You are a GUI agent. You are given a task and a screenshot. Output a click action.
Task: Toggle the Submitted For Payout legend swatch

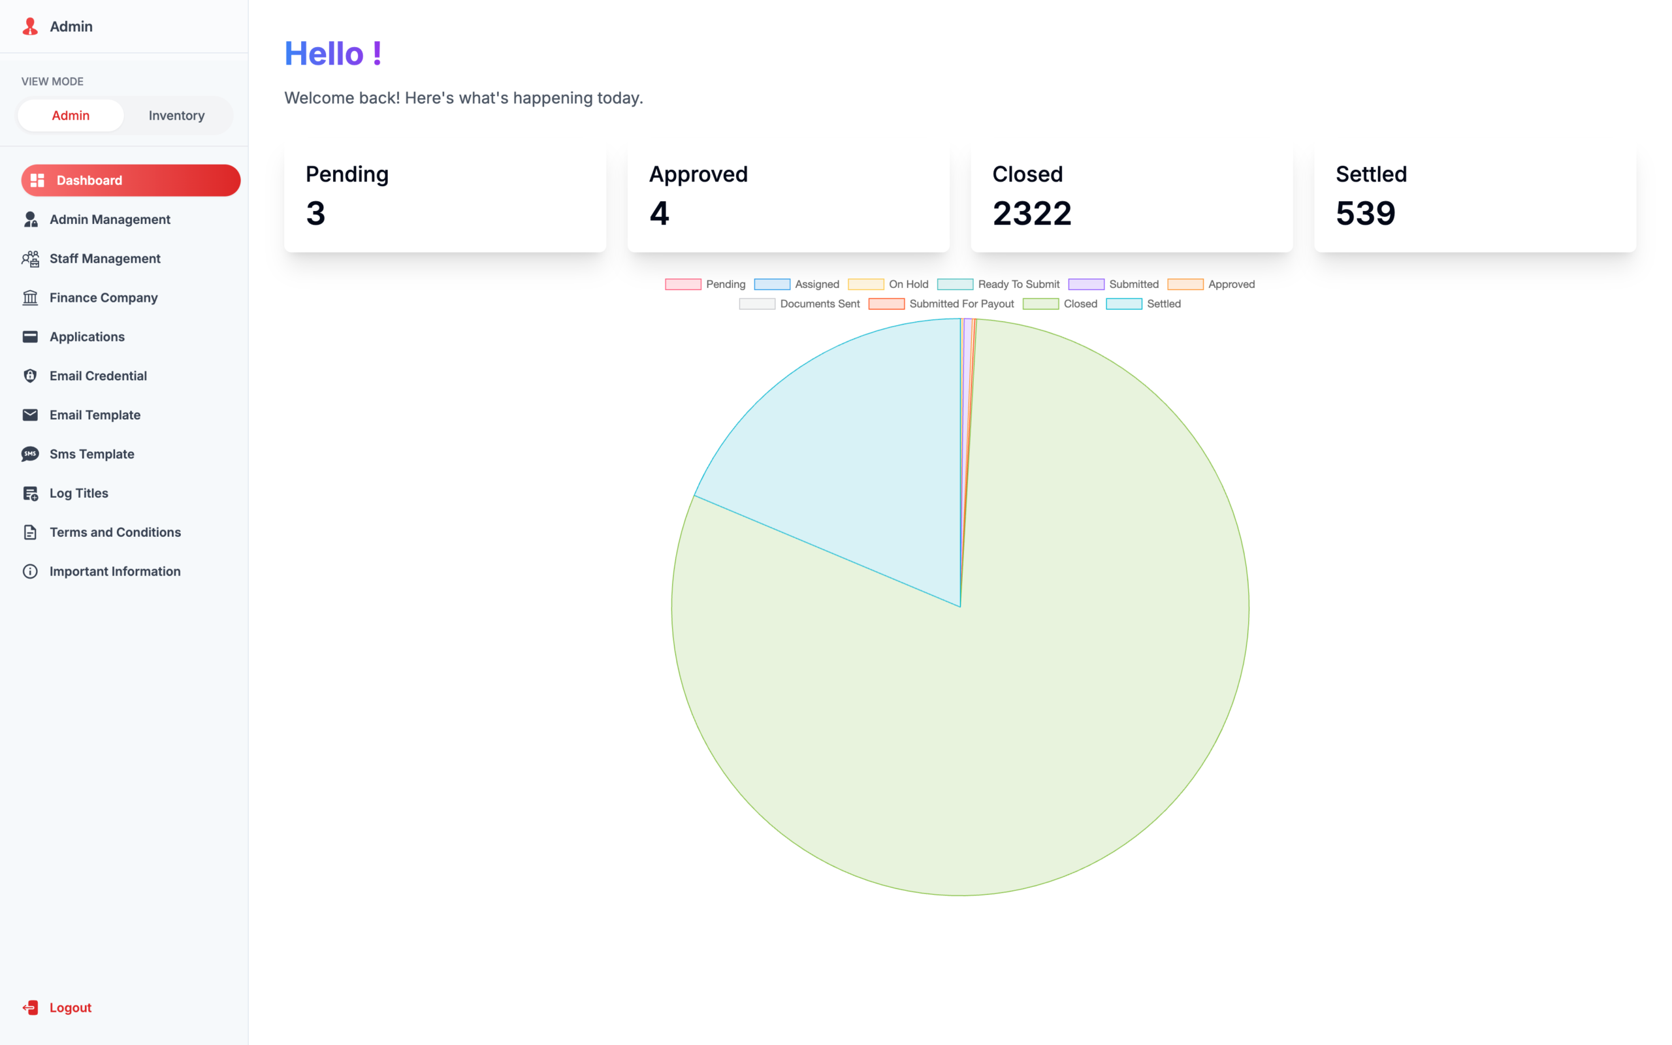tap(886, 304)
